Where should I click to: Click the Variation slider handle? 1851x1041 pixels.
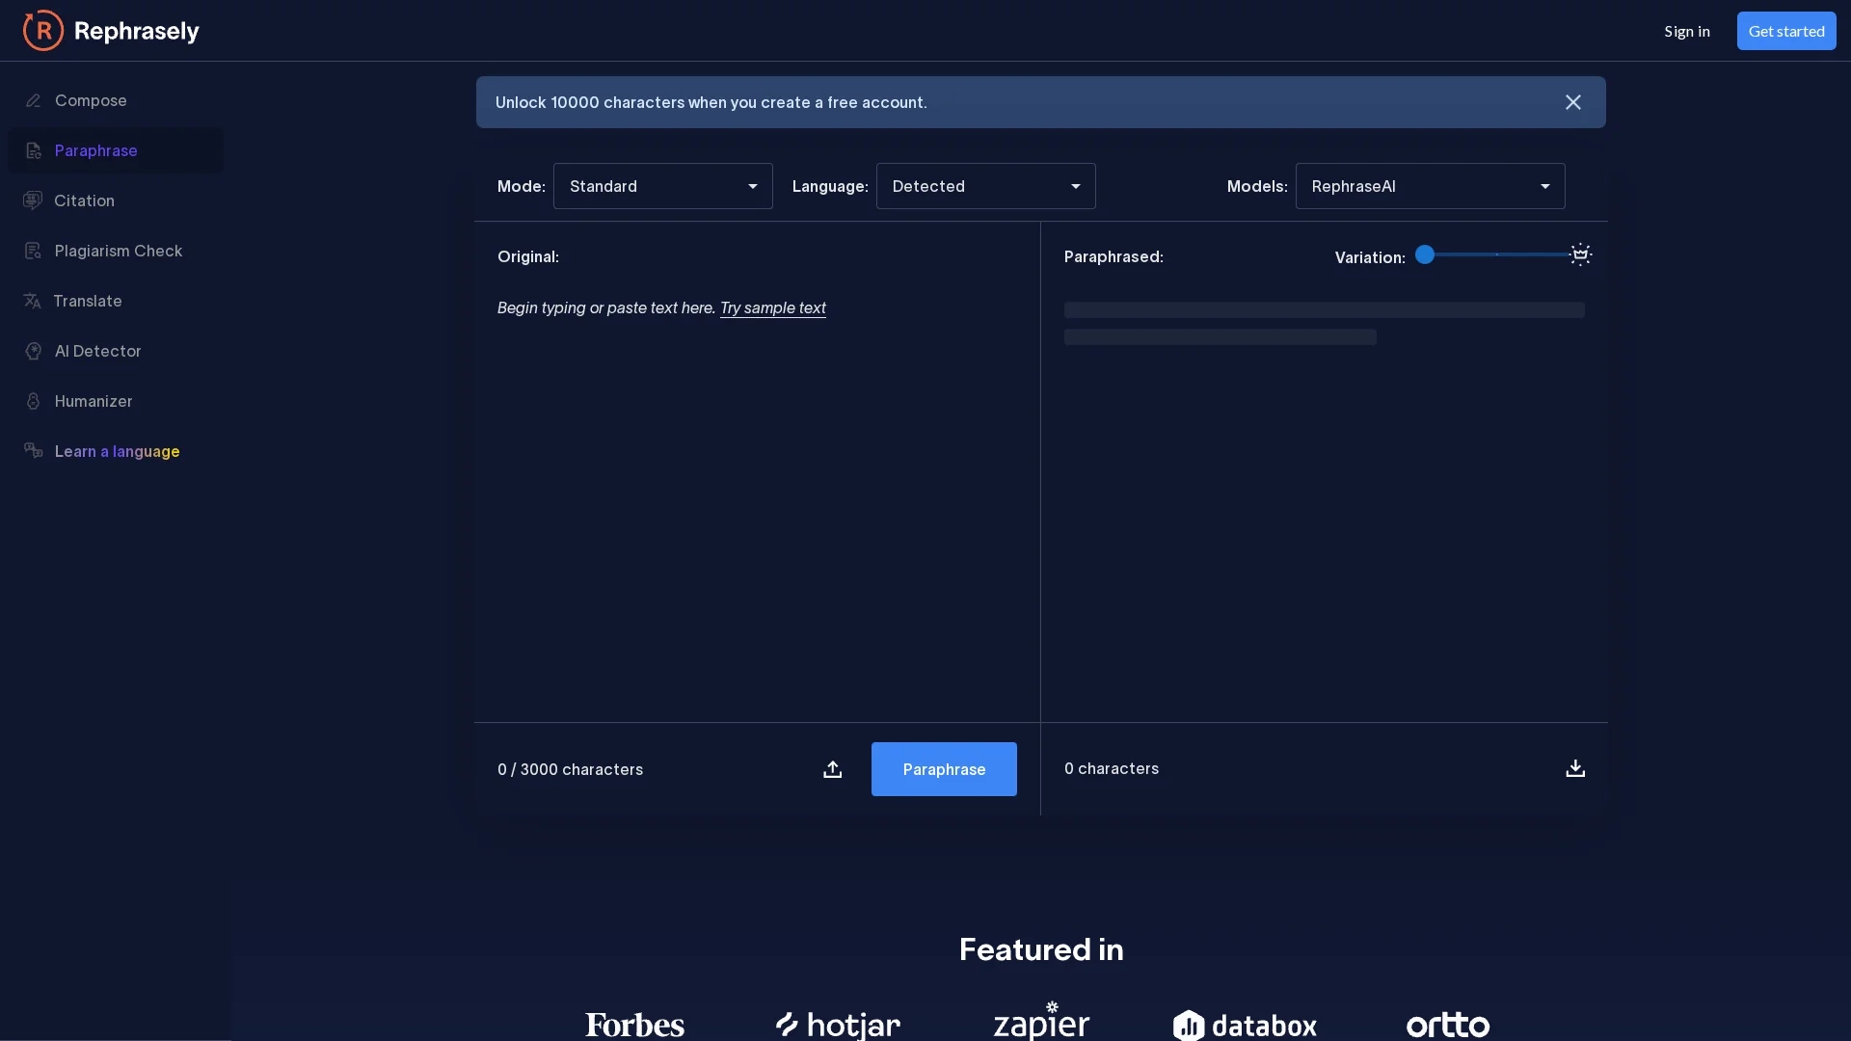pyautogui.click(x=1425, y=254)
